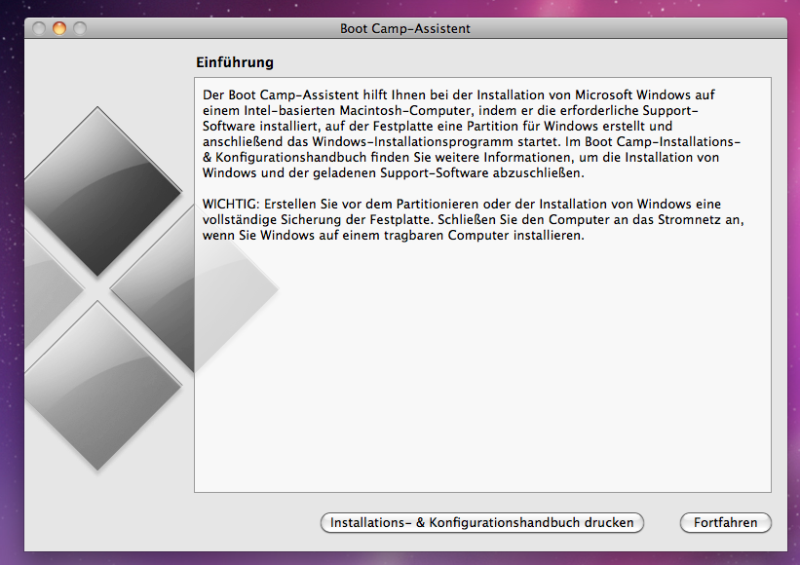The width and height of the screenshot is (800, 565).
Task: Click the greyed-out close button in the title bar
Action: [39, 28]
